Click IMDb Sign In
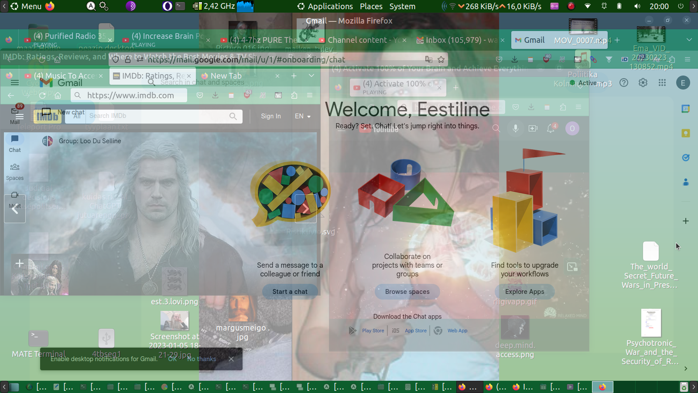698x393 pixels. click(271, 116)
